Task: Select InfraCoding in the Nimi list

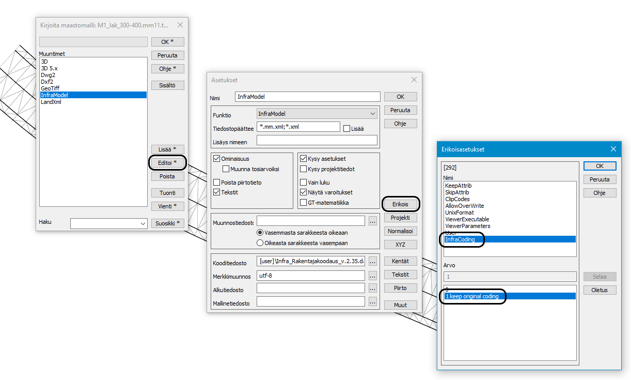Action: coord(460,239)
